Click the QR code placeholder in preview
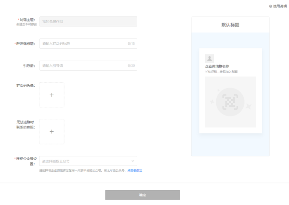 [x=231, y=102]
